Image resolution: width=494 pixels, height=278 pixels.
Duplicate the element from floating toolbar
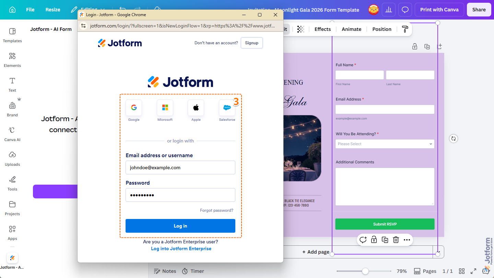385,240
